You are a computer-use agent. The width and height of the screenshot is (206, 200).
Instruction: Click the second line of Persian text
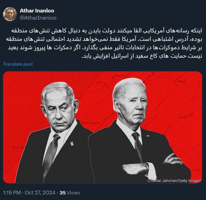point(104,39)
